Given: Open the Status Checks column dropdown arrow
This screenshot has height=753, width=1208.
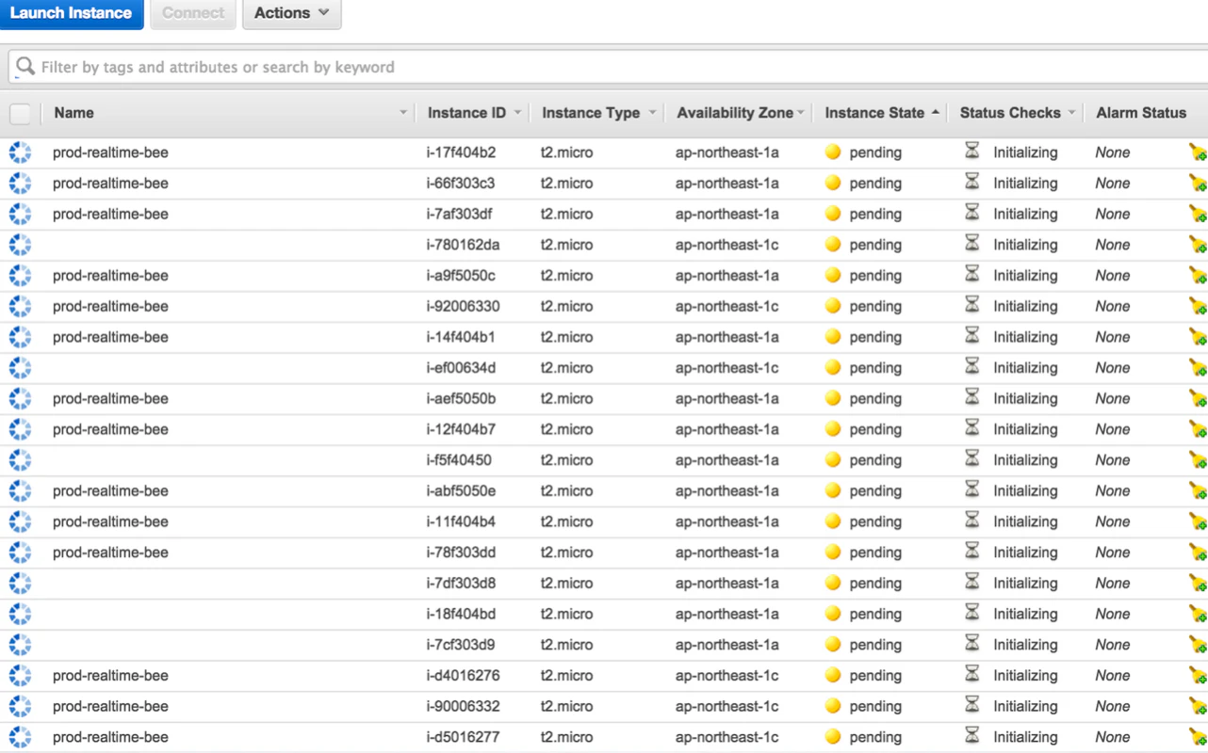Looking at the screenshot, I should [1071, 113].
